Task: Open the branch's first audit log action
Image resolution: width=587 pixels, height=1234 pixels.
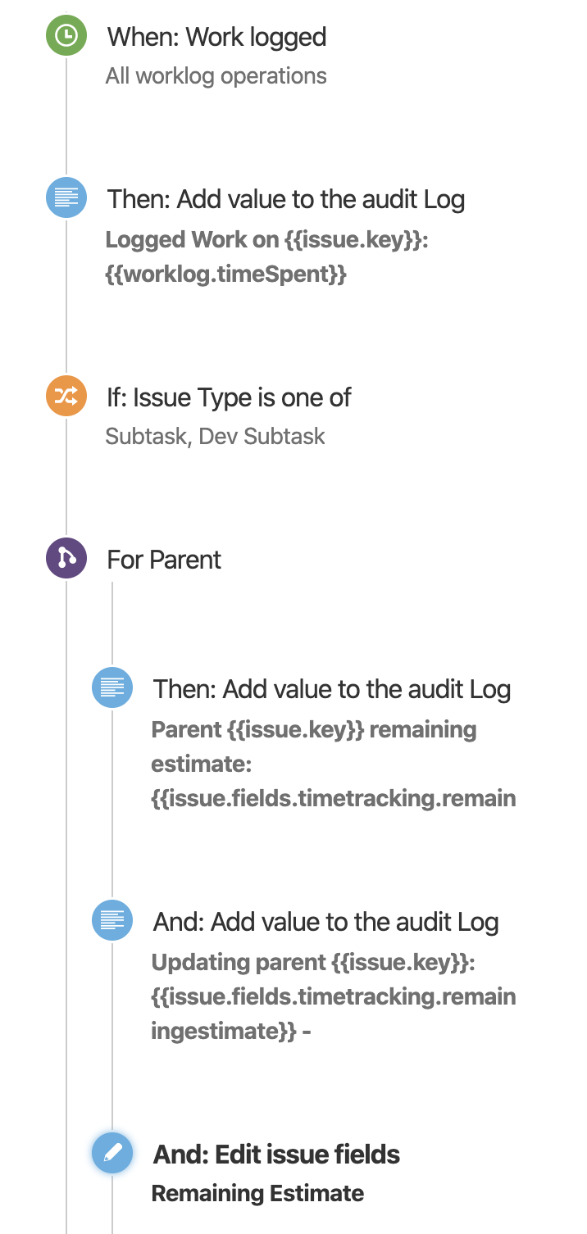Action: click(x=331, y=689)
